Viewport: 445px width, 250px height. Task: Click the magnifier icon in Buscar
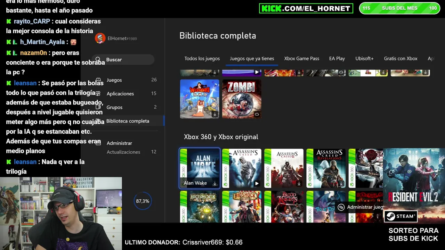(x=98, y=59)
